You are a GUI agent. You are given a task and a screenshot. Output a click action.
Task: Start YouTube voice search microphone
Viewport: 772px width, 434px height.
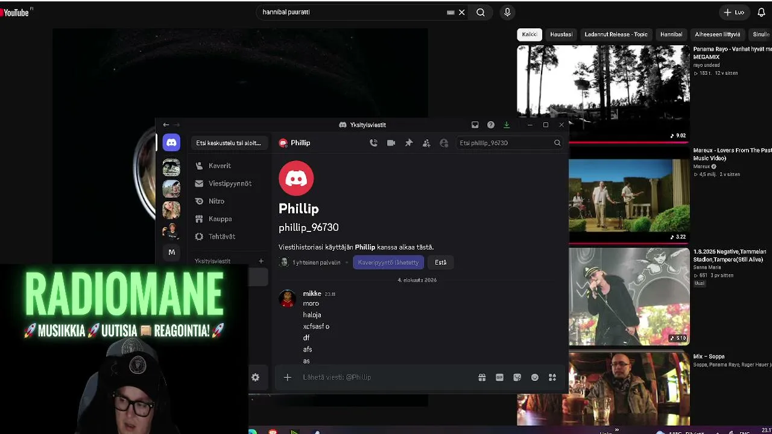click(507, 12)
